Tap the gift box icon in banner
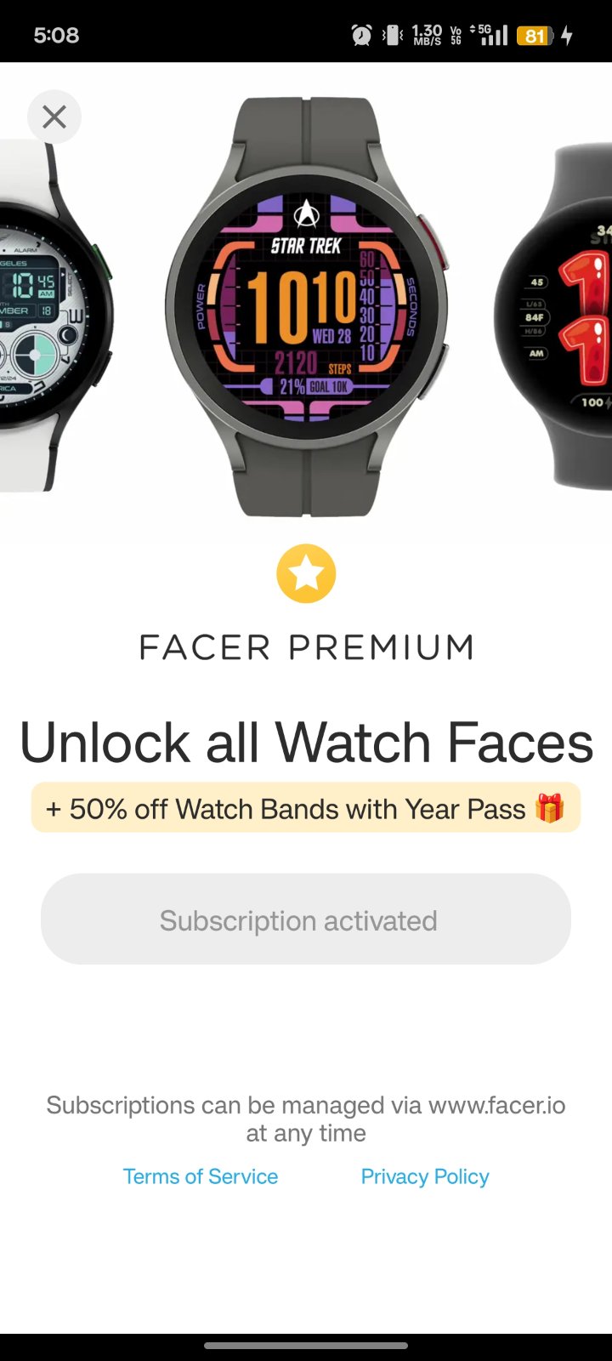Image resolution: width=612 pixels, height=1361 pixels. [x=550, y=808]
